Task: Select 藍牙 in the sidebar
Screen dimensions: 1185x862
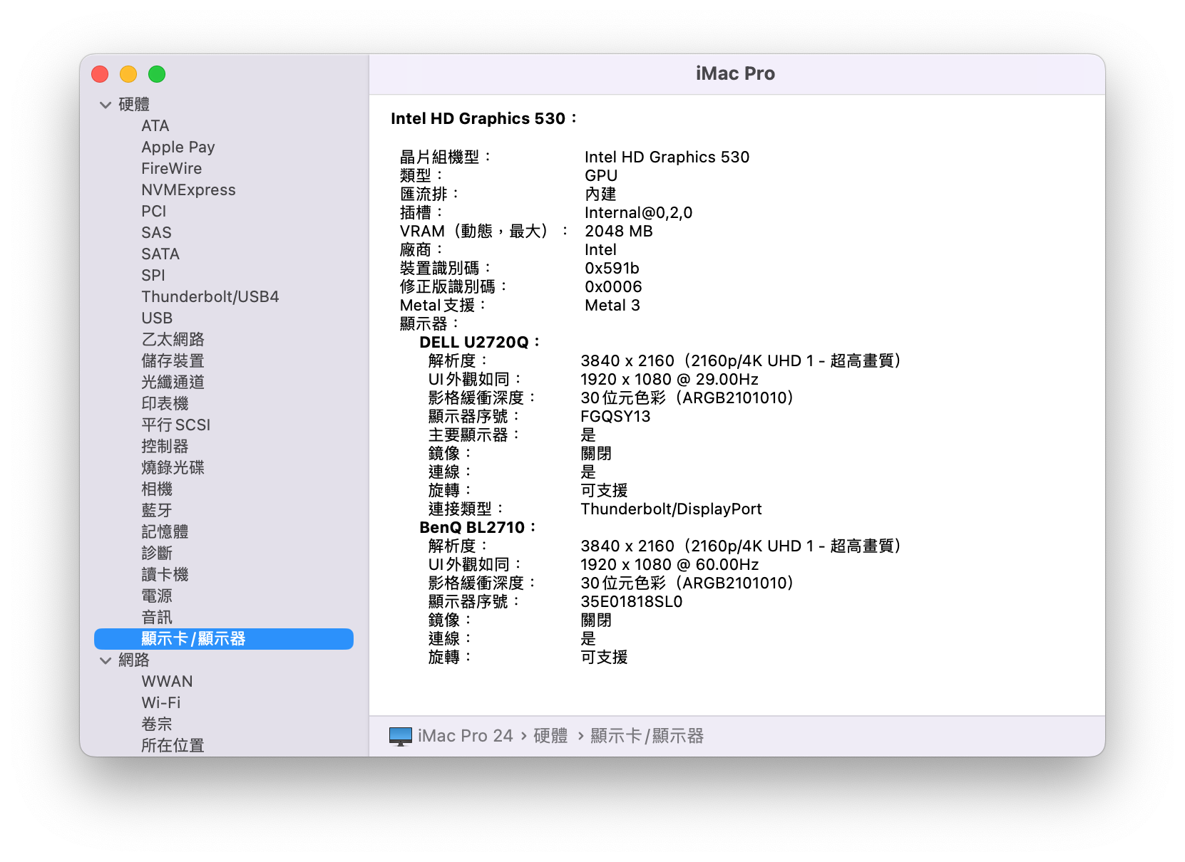Action: pyautogui.click(x=158, y=510)
